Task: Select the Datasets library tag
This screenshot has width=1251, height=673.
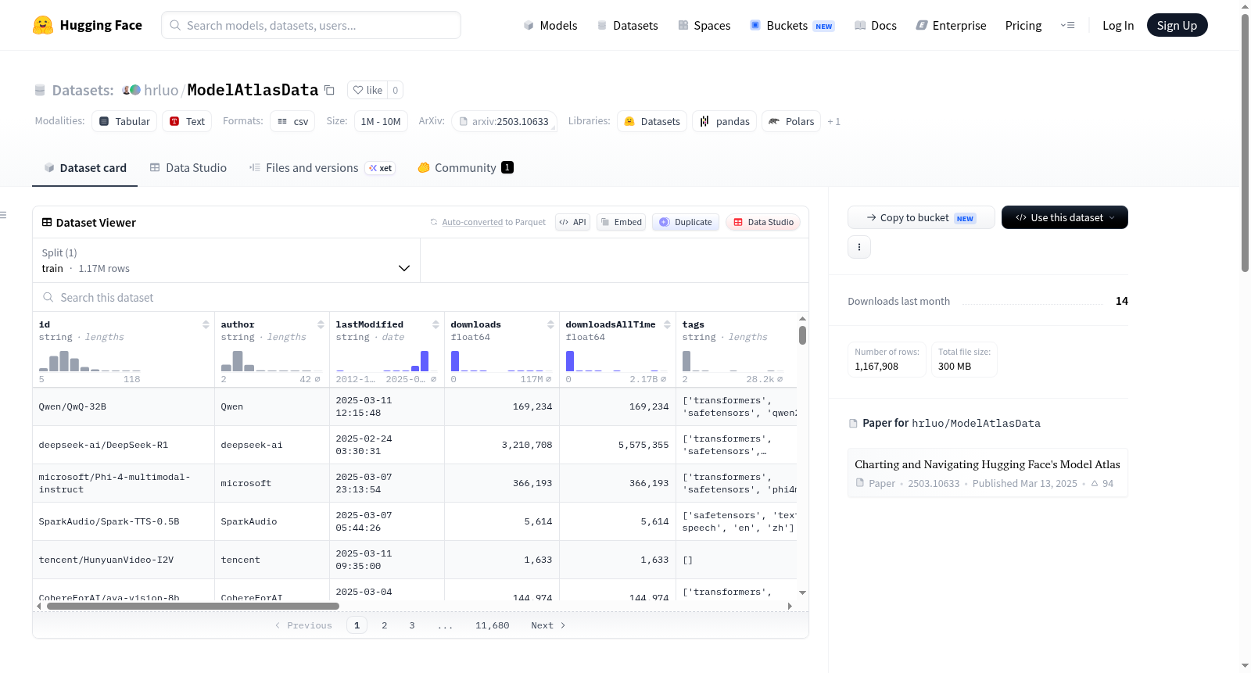Action: click(652, 121)
